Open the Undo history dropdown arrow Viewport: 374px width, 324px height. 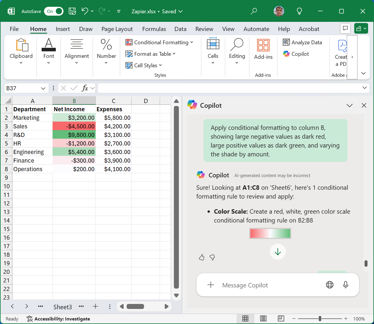(x=92, y=11)
